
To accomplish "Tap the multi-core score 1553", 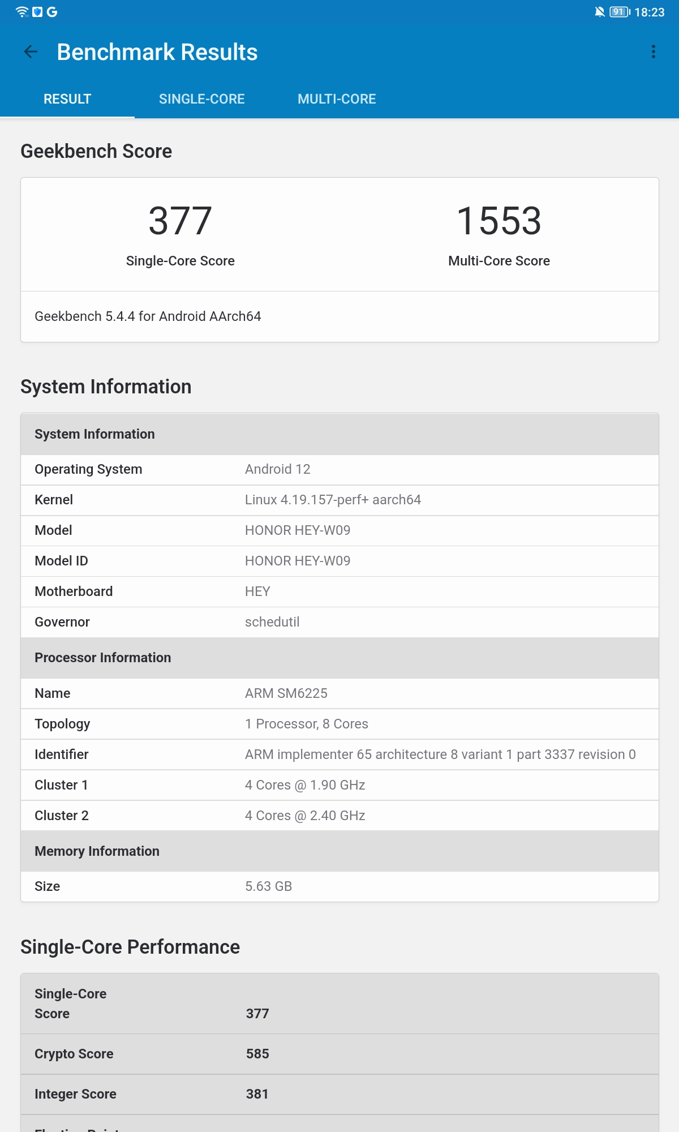I will [499, 221].
